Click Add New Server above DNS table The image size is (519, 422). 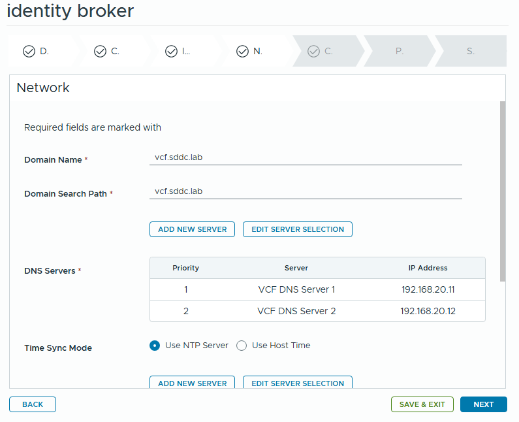192,229
